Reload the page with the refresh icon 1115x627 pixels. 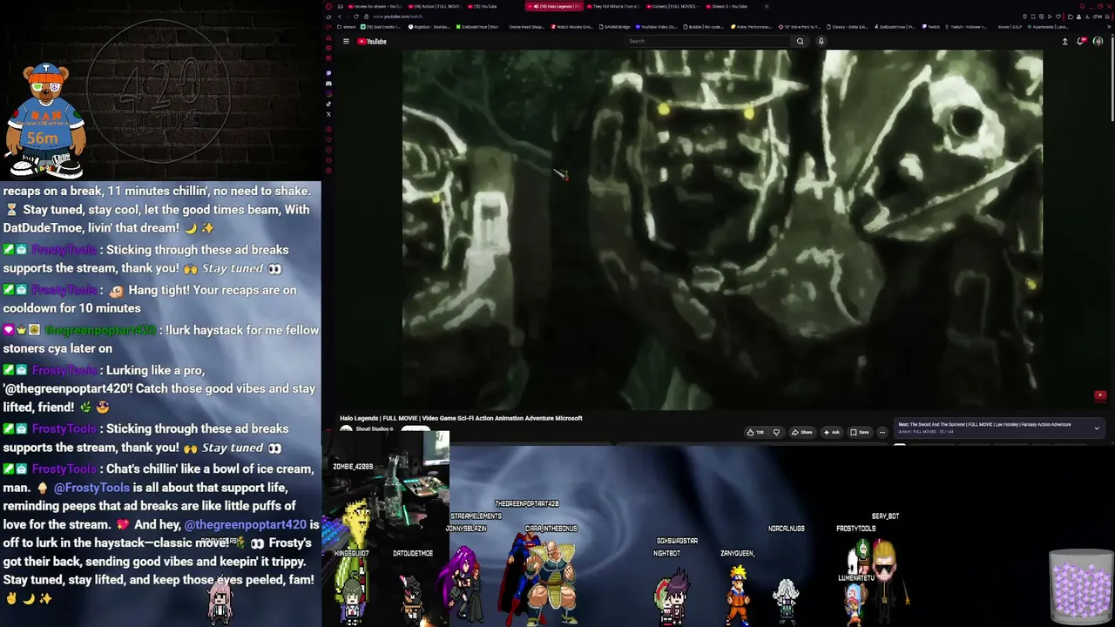tap(355, 17)
